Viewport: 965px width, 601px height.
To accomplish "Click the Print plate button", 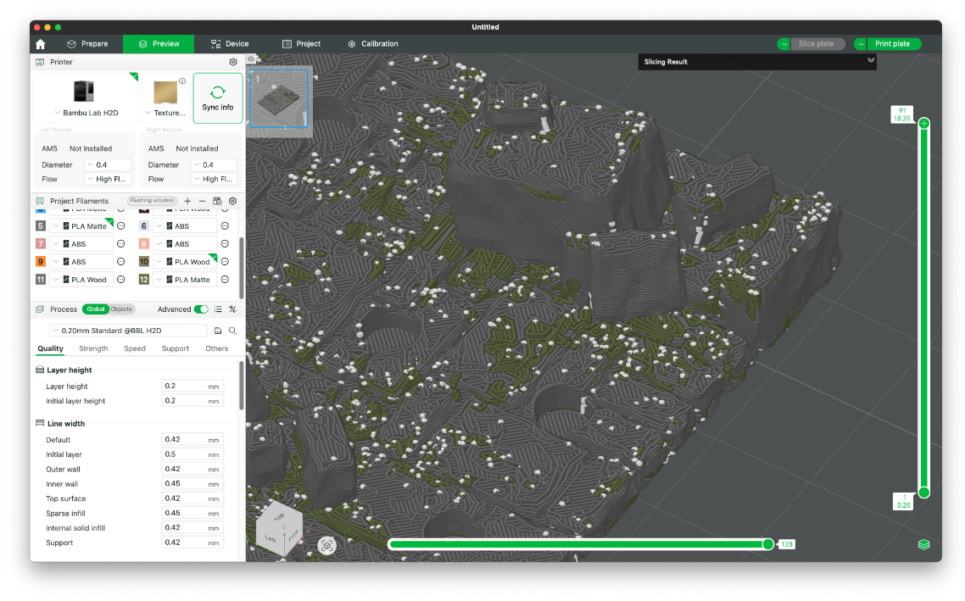I will (892, 44).
